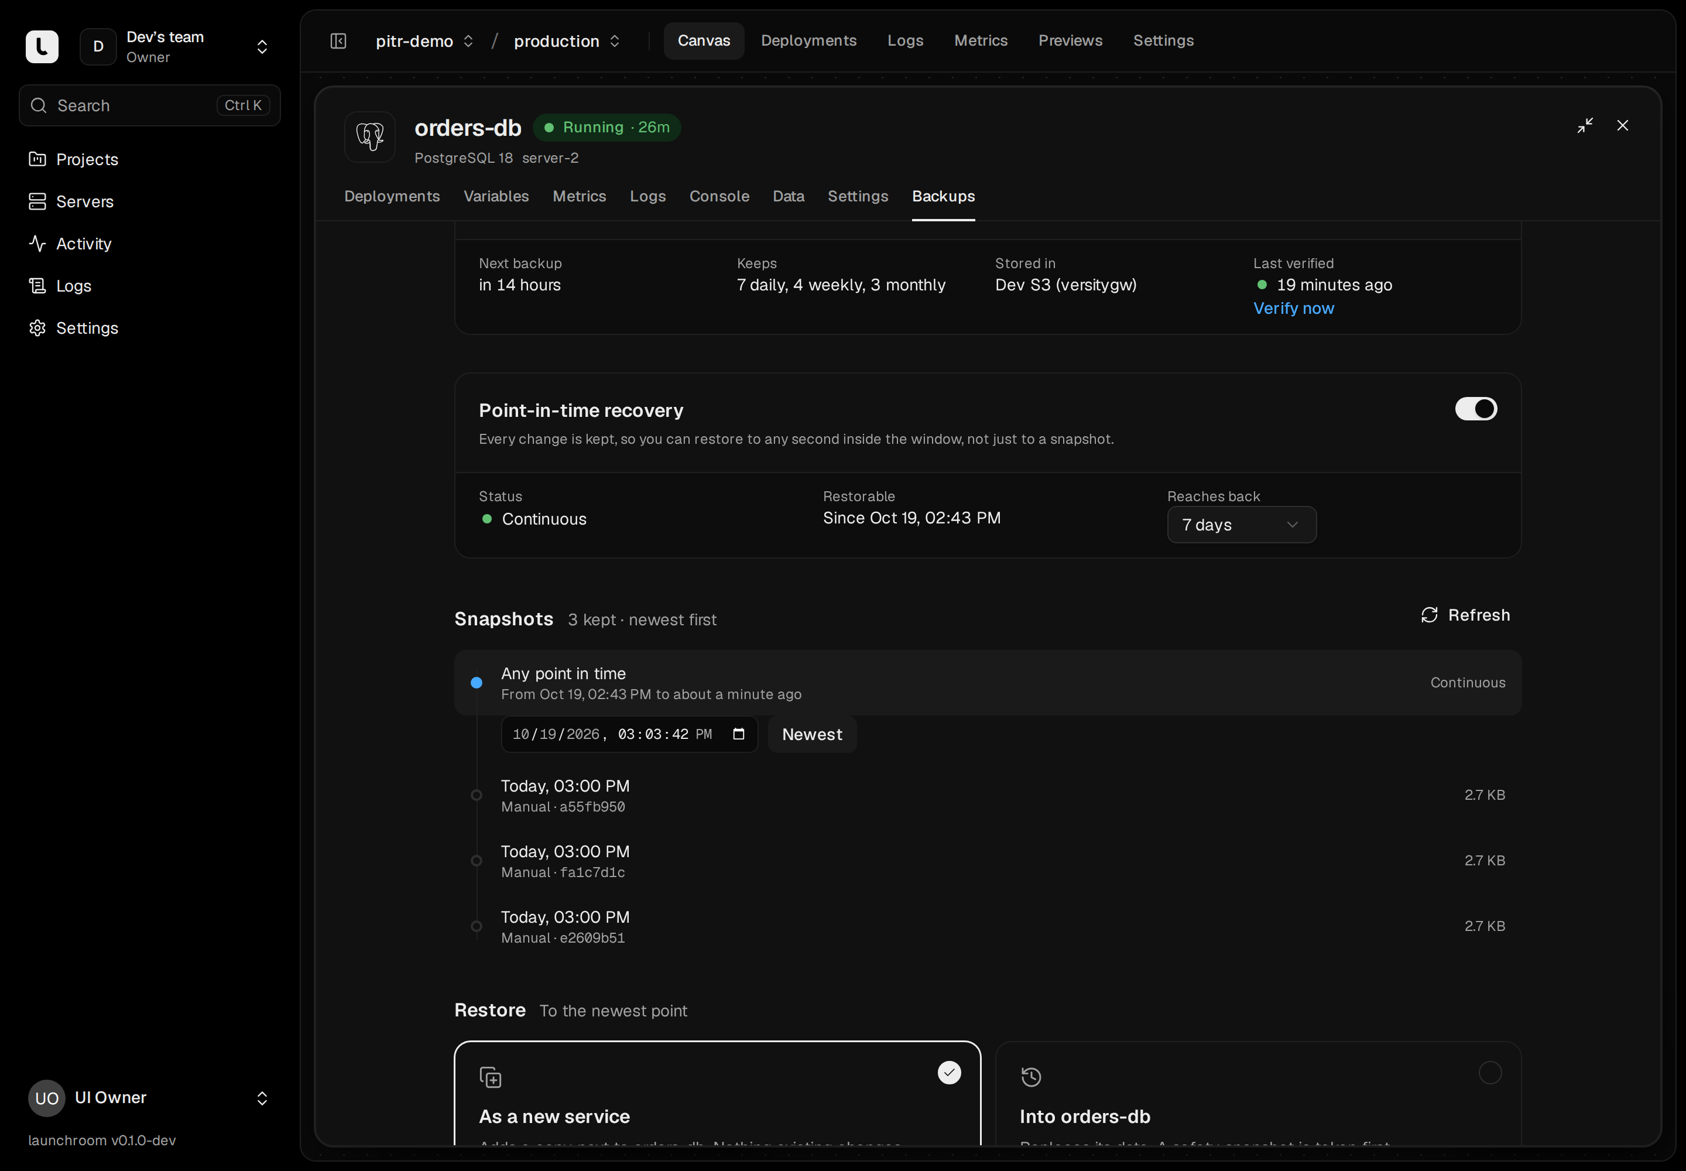Choose restore As a new service
The height and width of the screenshot is (1171, 1686).
[x=718, y=1094]
